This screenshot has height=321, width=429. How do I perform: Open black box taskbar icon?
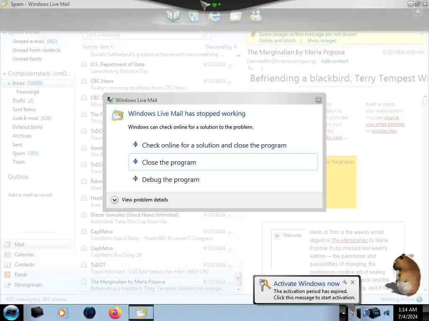tap(37, 313)
